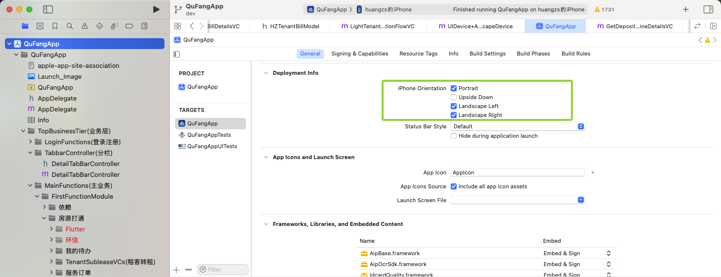
Task: Open the Source Control navigator
Action: 40,26
